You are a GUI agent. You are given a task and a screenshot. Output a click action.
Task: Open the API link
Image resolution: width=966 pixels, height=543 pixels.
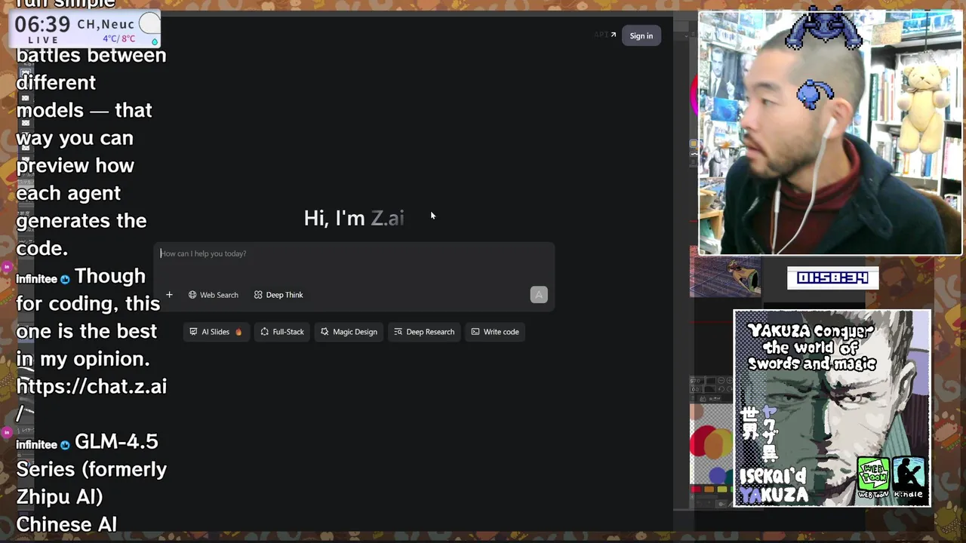coord(605,35)
